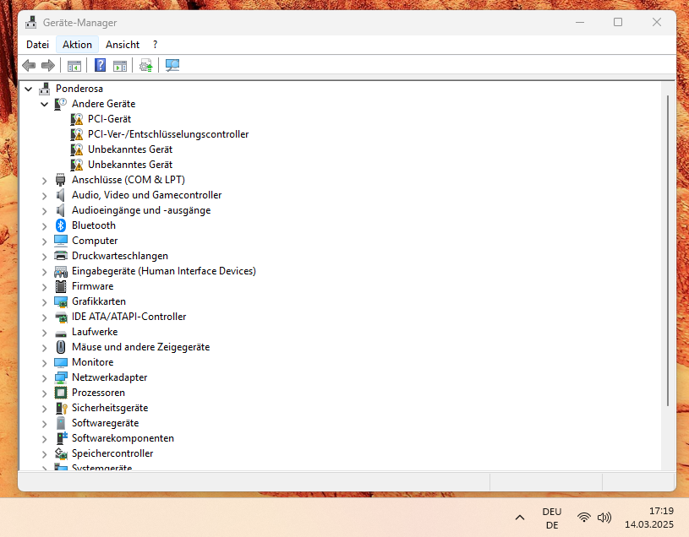Select the first Unbekanntes Gerät entry
Image resolution: width=689 pixels, height=537 pixels.
(130, 149)
